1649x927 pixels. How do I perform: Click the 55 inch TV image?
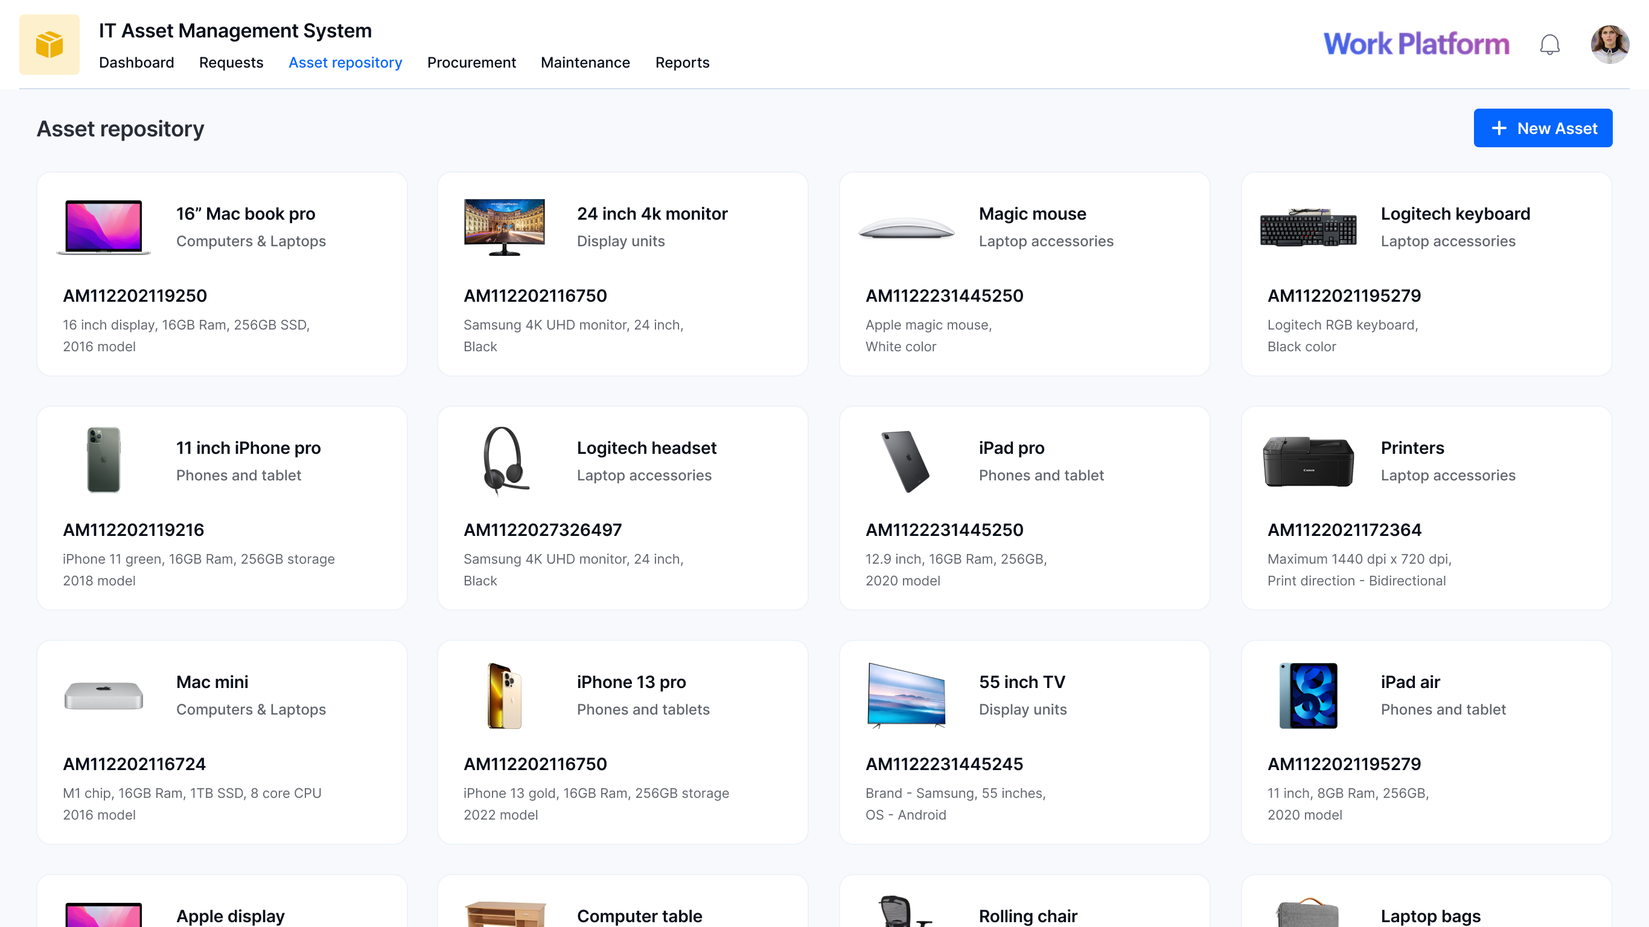point(906,696)
